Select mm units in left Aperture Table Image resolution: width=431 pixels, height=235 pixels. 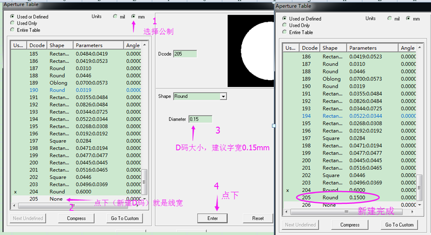[134, 17]
